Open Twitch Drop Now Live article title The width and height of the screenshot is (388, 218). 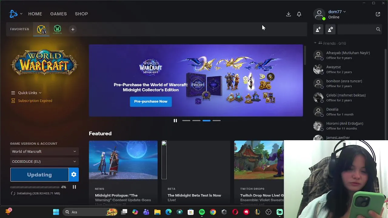coord(262,198)
